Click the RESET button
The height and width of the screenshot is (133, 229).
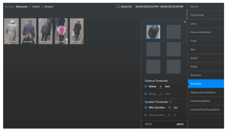(148, 124)
